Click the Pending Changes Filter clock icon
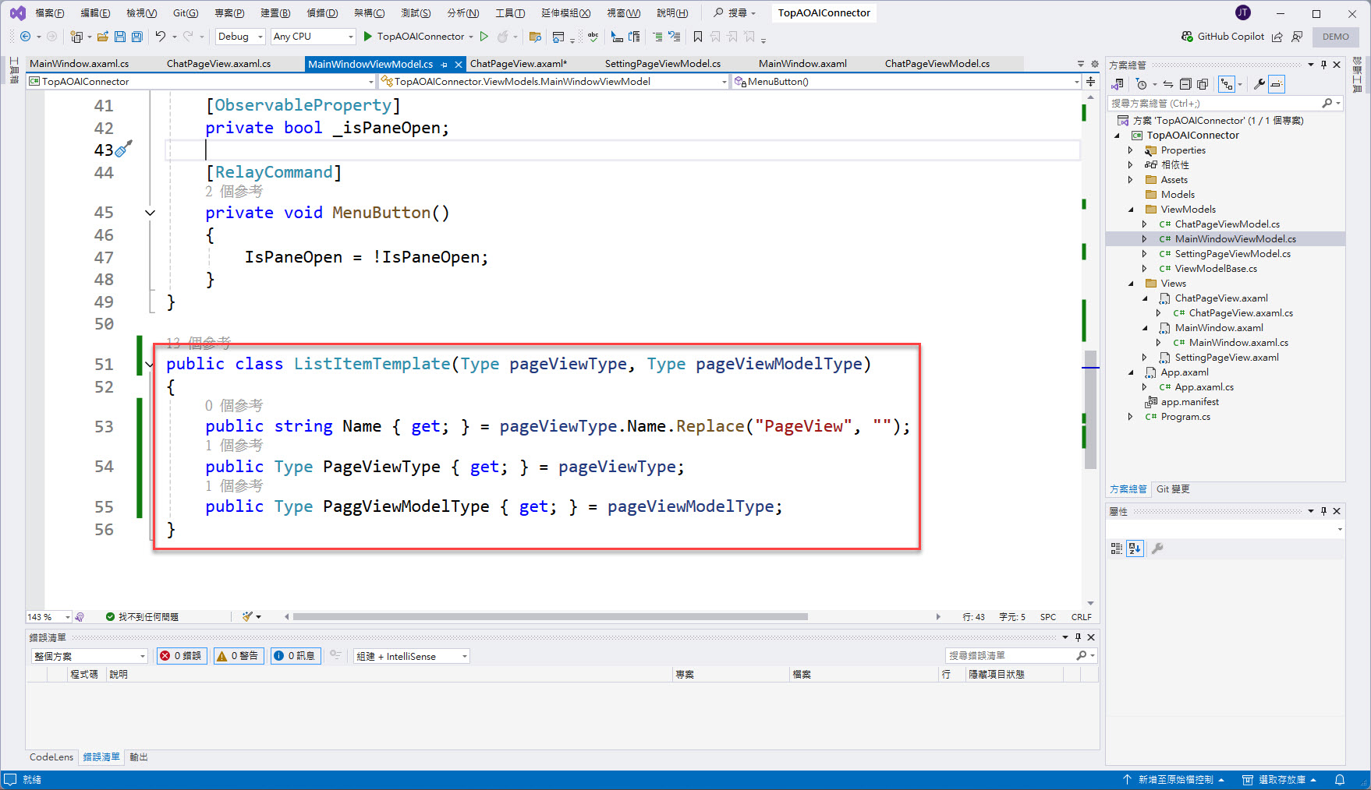Viewport: 1371px width, 790px height. pyautogui.click(x=1142, y=84)
